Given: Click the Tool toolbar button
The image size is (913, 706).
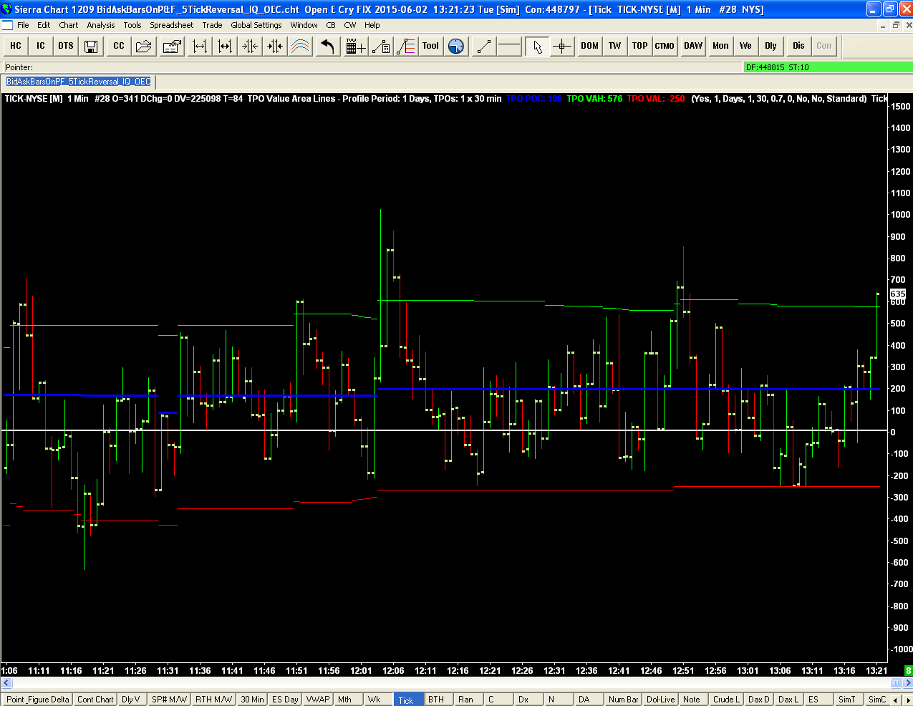Looking at the screenshot, I should coord(430,46).
